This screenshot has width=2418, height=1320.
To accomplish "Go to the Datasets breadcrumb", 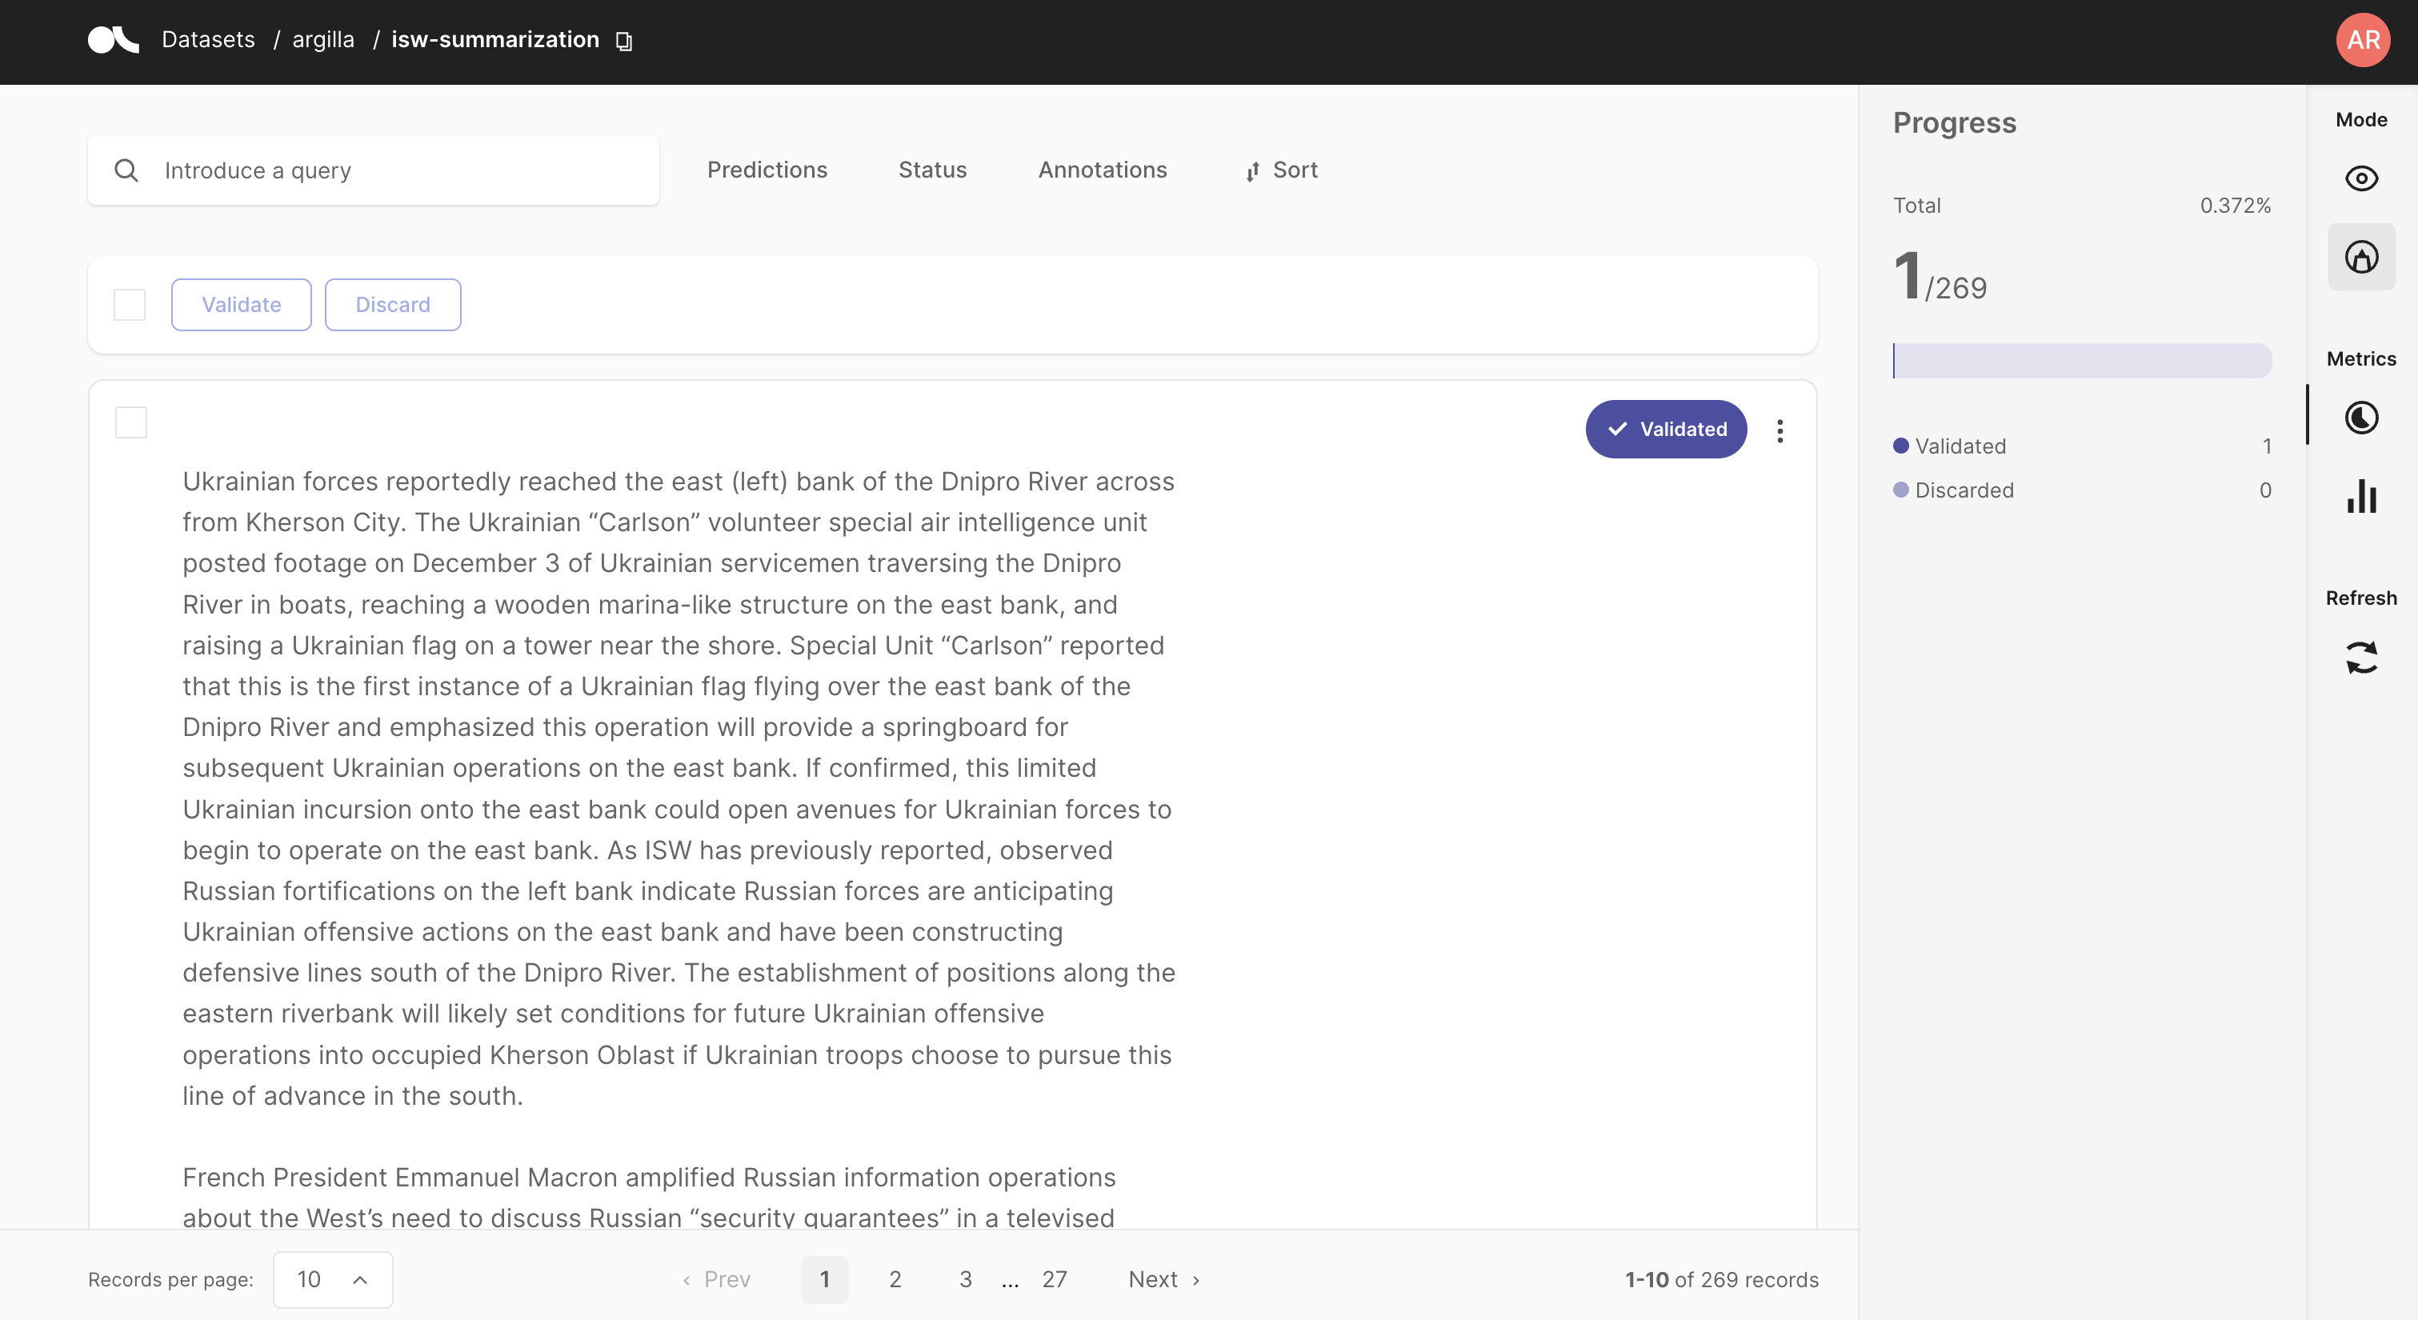I will coord(207,39).
